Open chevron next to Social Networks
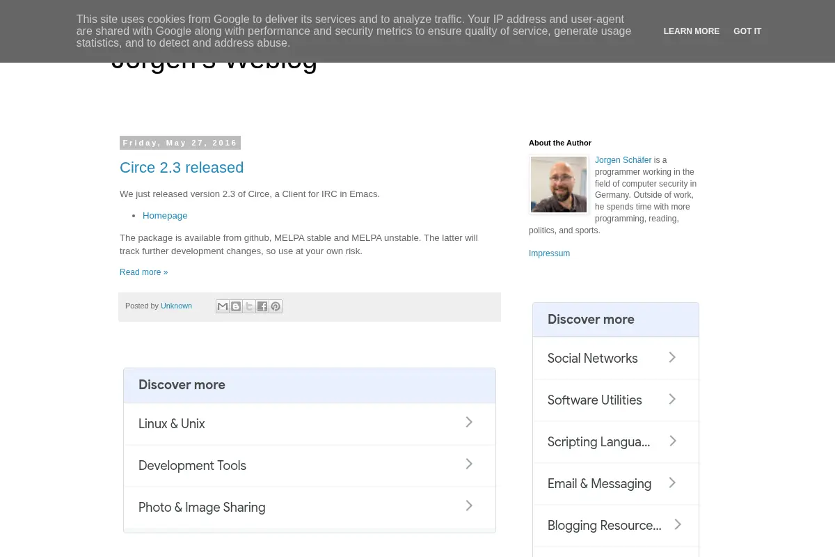Image resolution: width=835 pixels, height=557 pixels. [672, 357]
